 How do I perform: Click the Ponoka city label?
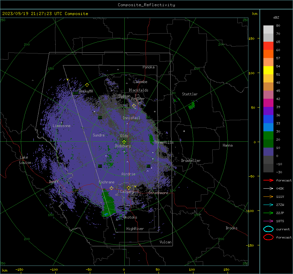coord(148,67)
